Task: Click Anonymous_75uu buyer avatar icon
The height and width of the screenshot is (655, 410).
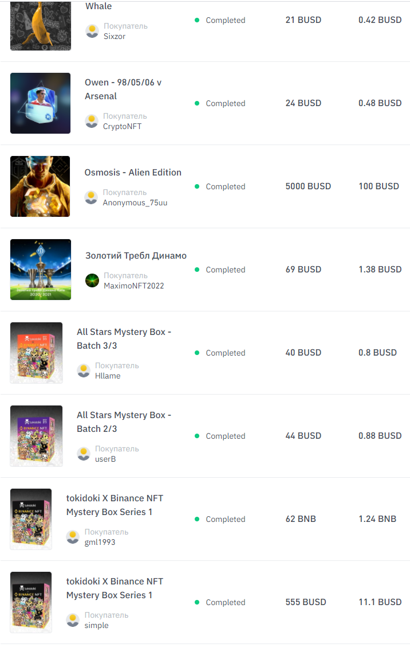Action: 91,197
